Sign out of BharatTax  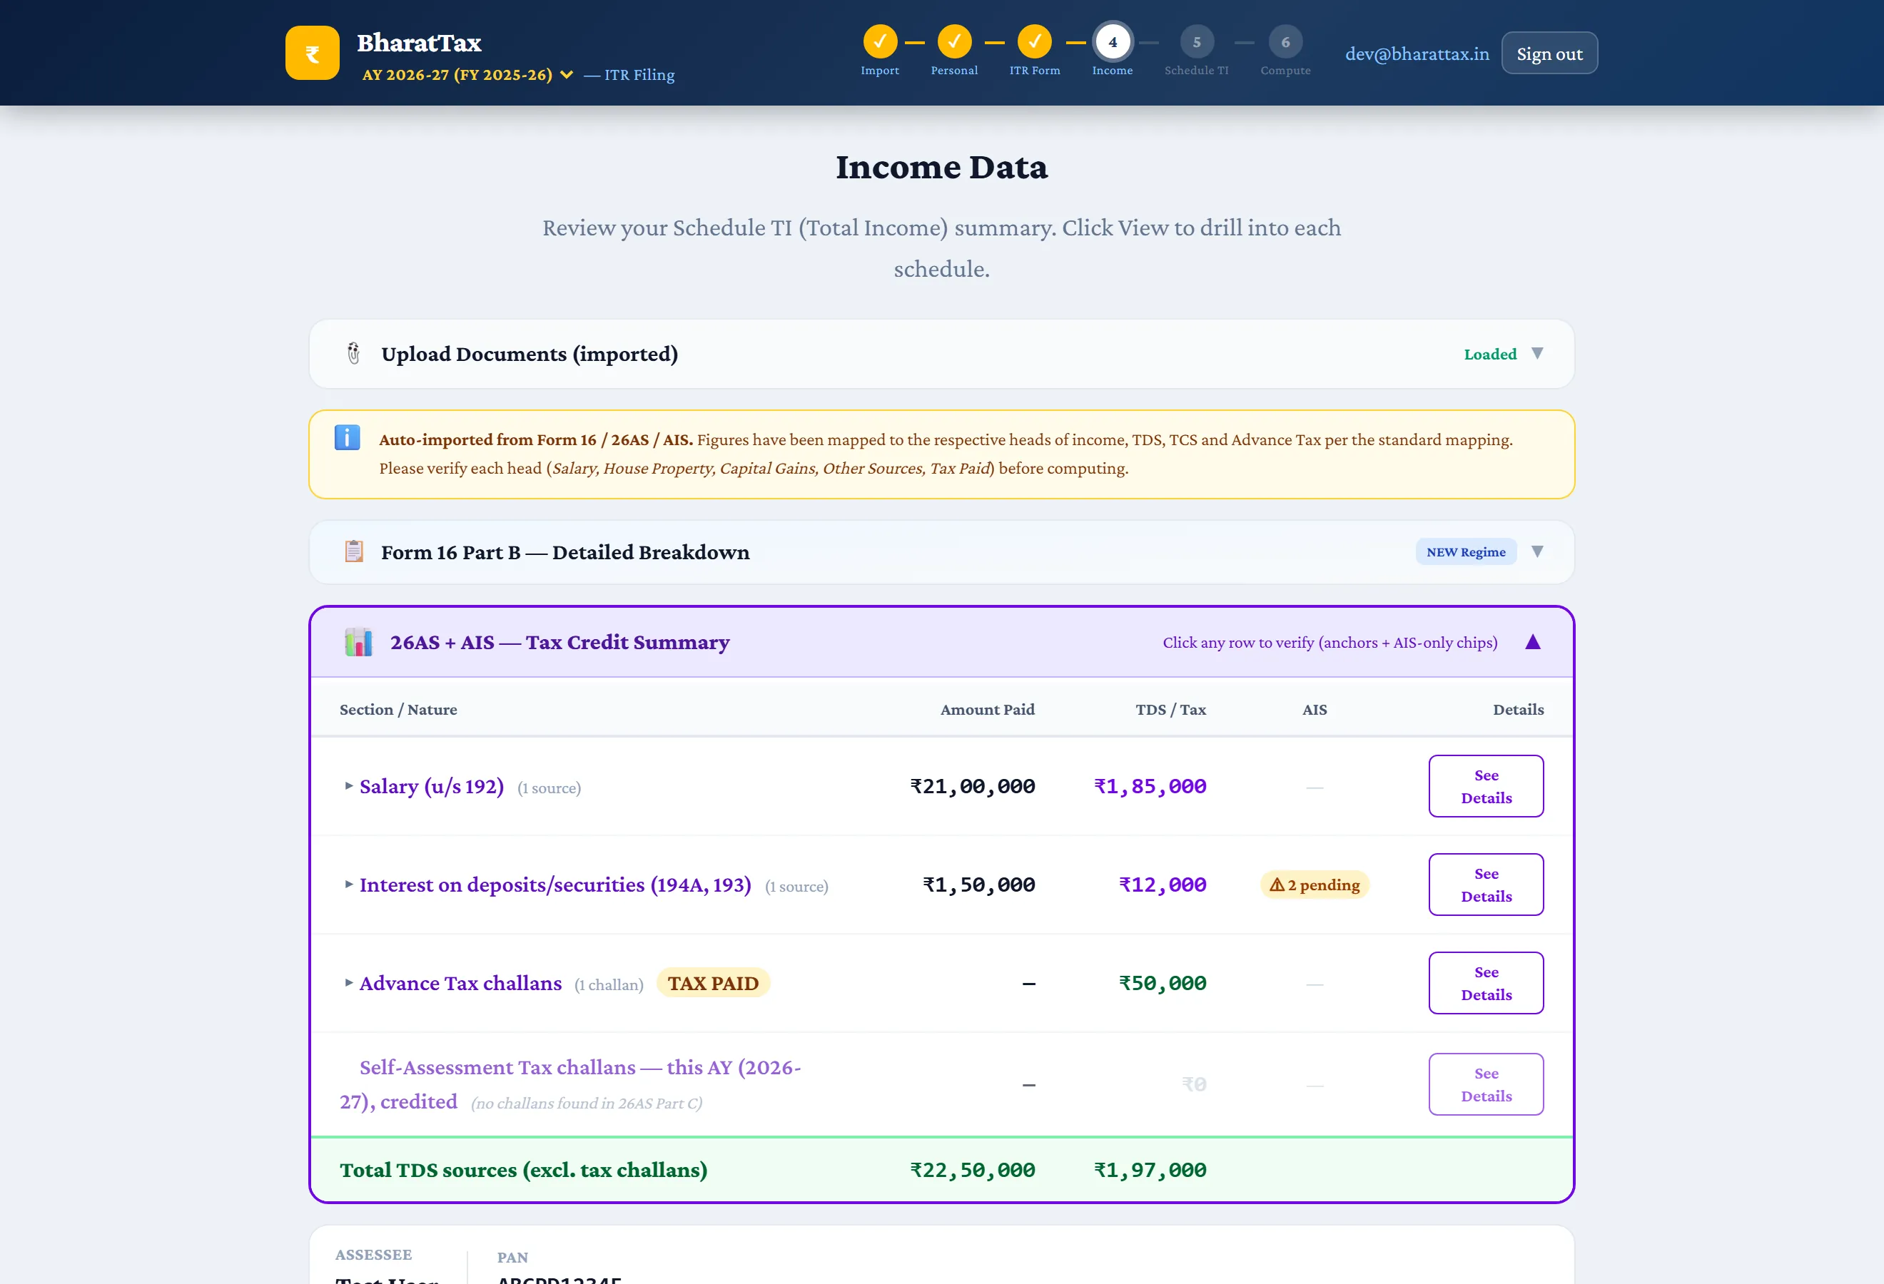[x=1549, y=53]
